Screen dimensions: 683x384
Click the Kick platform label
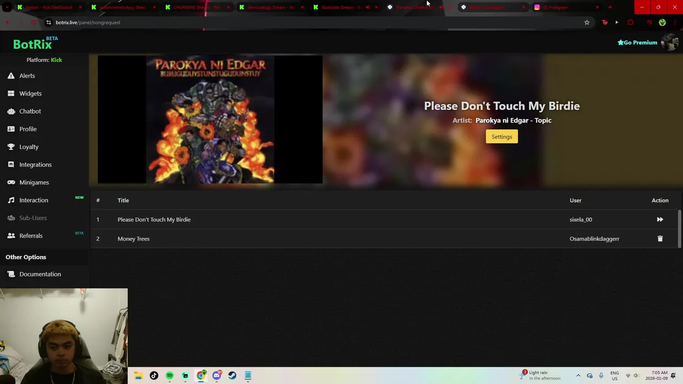(56, 60)
